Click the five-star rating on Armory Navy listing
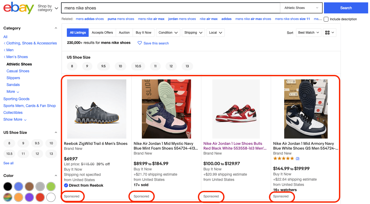Viewport: 370px width, 204px height. 283,158
